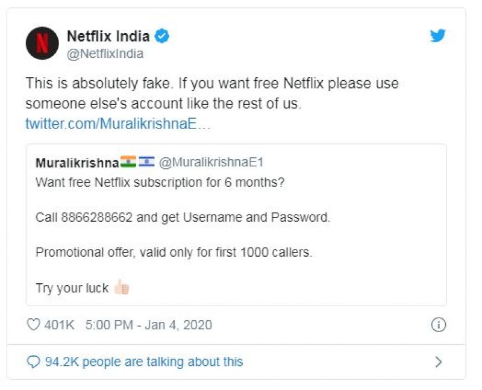Image resolution: width=482 pixels, height=390 pixels.
Task: Click the speech bubble reply icon
Action: click(34, 362)
